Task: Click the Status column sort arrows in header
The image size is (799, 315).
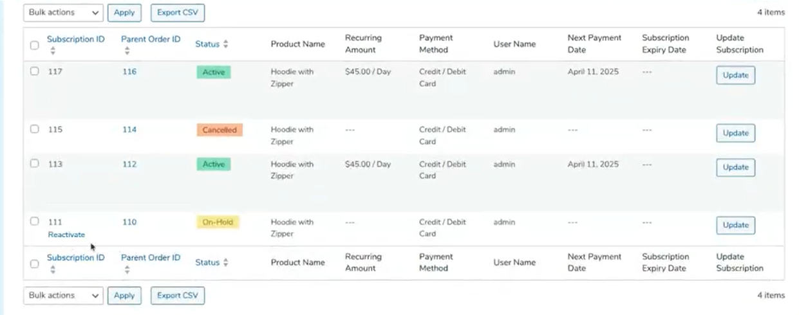Action: [226, 44]
